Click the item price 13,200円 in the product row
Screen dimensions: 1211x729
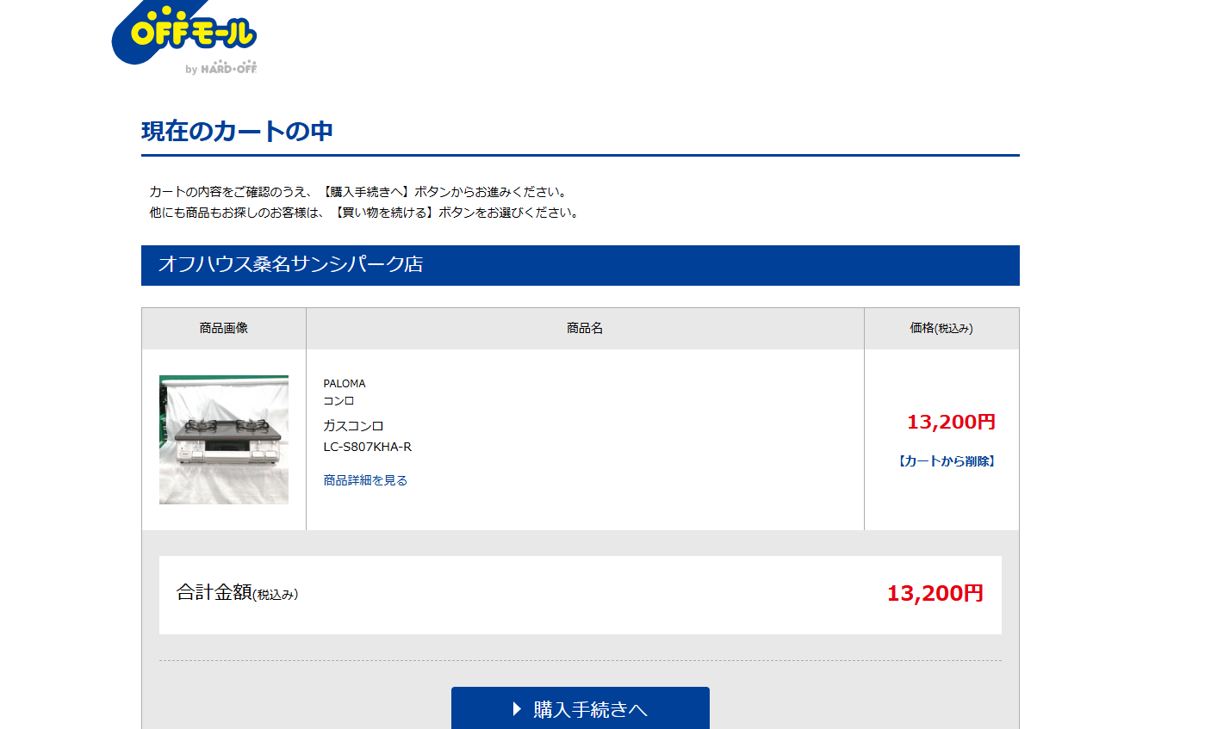(x=951, y=423)
